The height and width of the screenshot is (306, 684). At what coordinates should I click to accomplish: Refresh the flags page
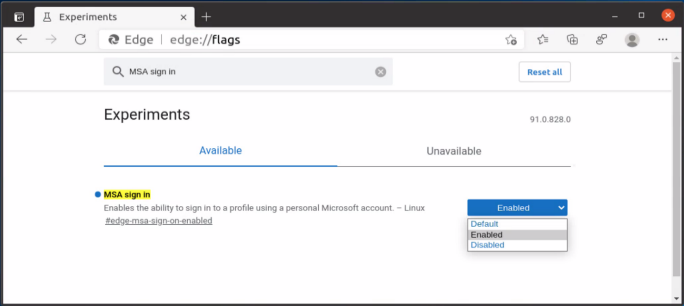(x=81, y=39)
